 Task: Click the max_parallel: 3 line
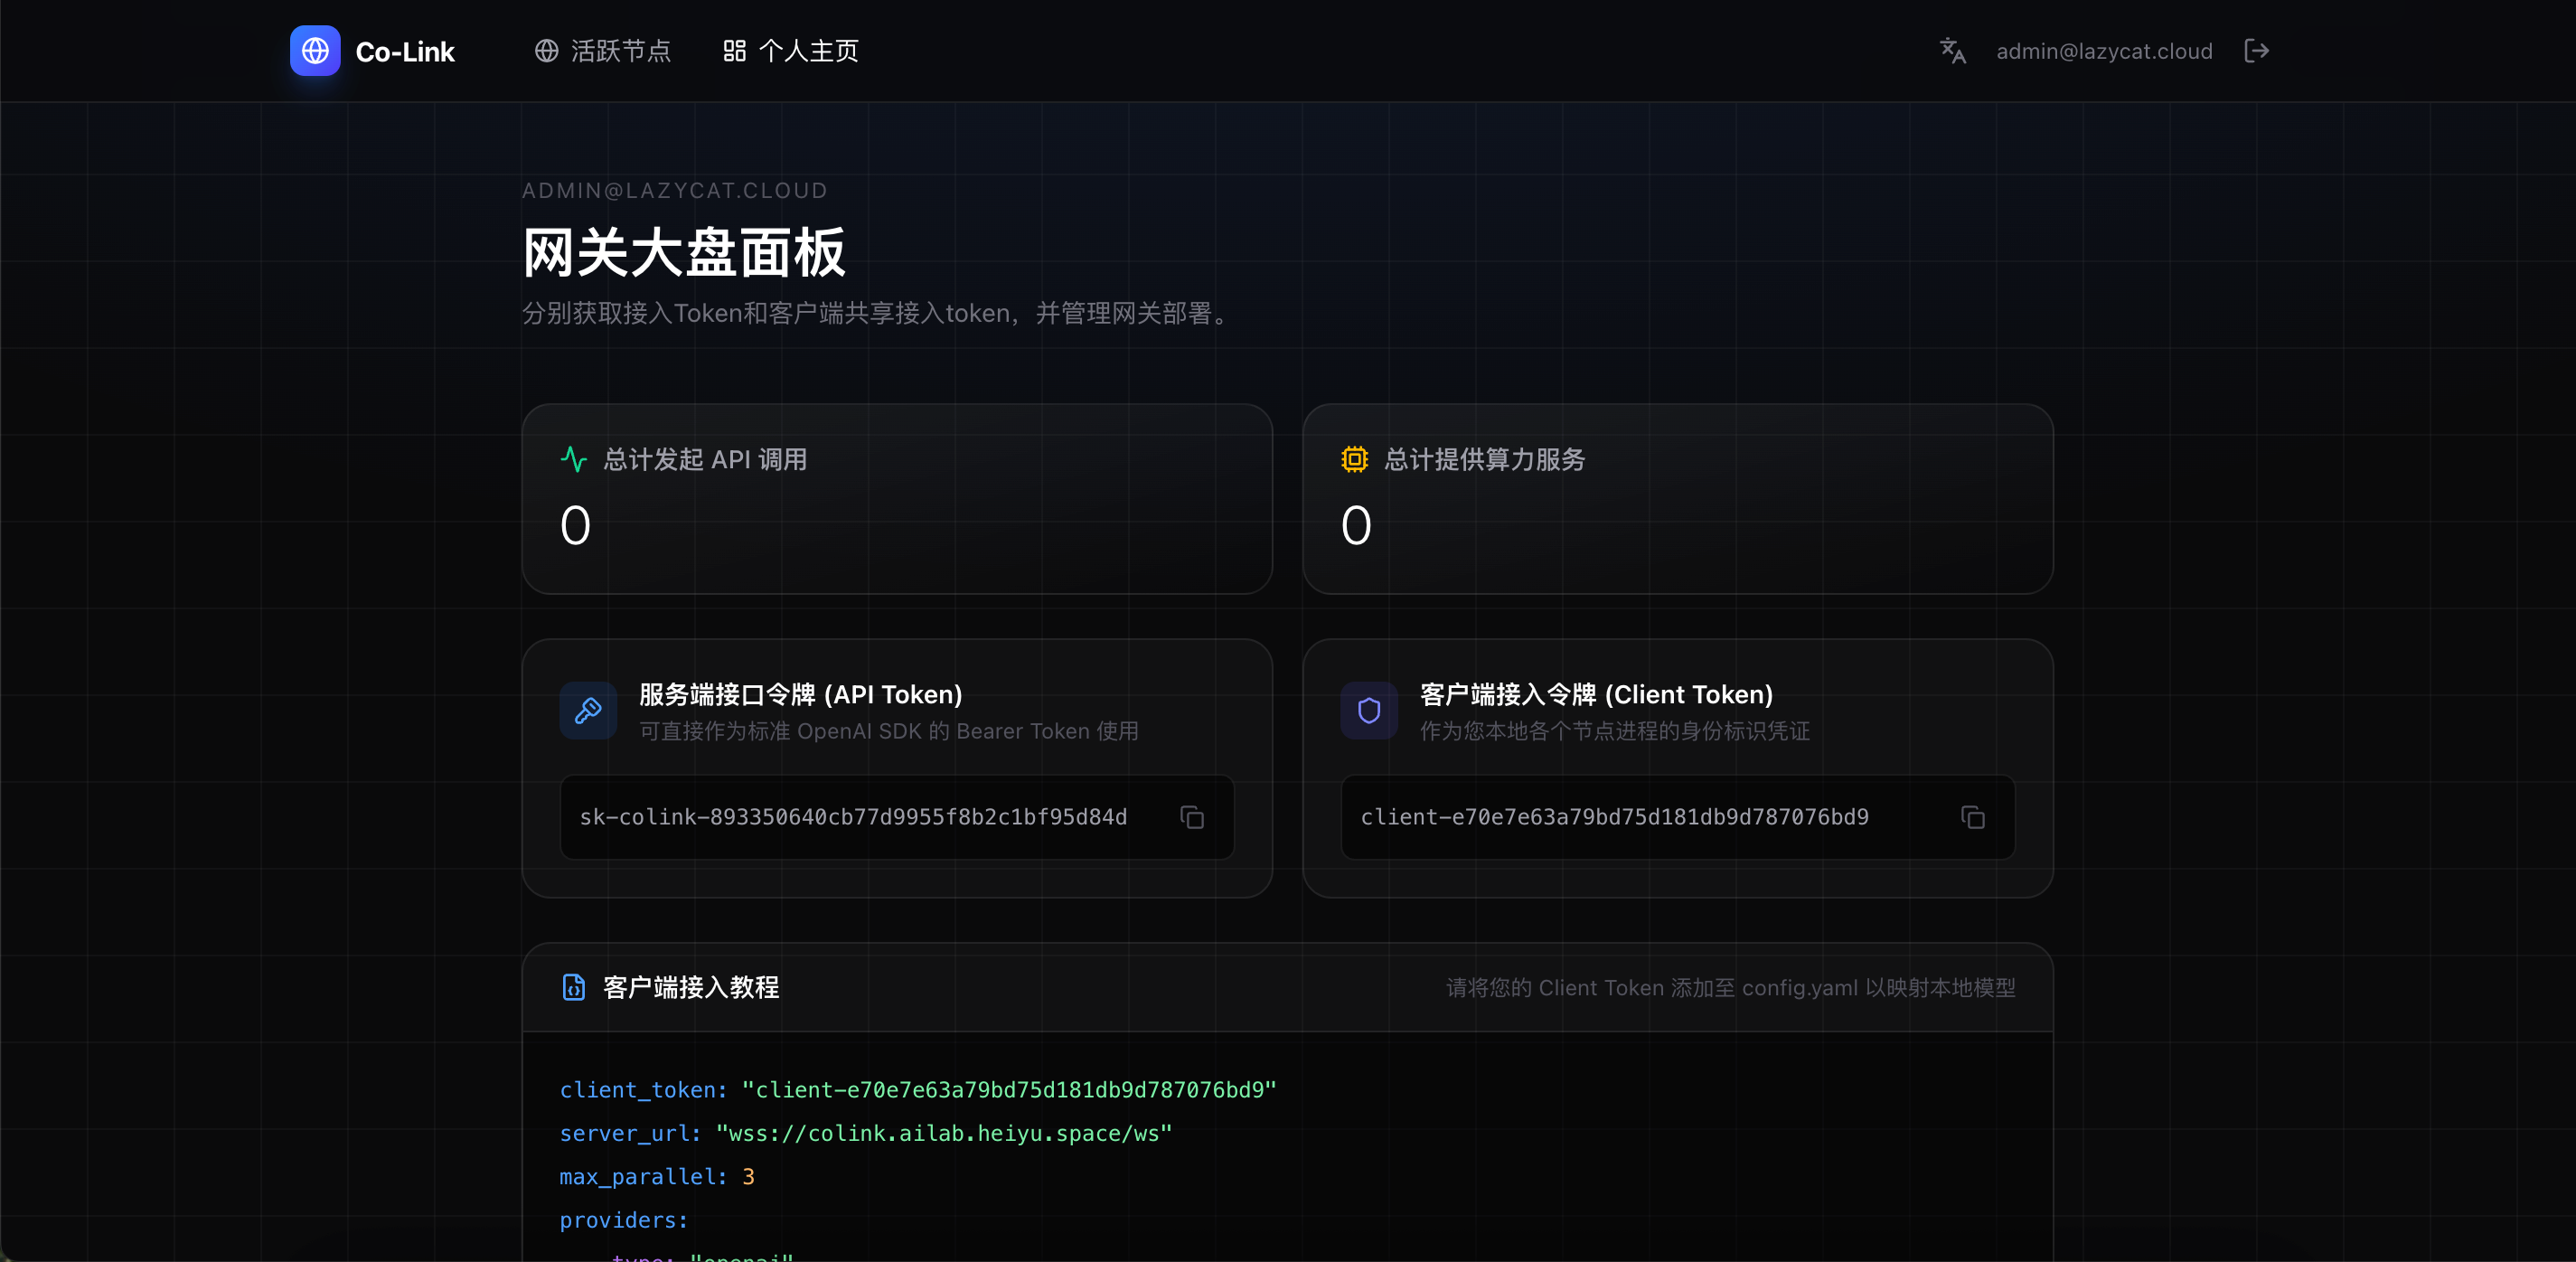pos(657,1176)
